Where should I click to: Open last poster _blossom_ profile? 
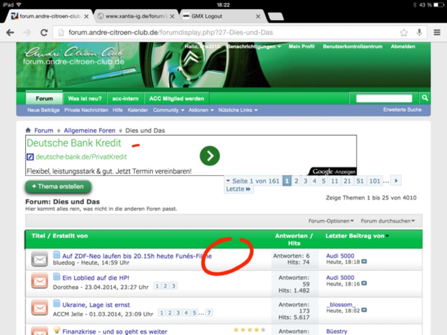pos(341,304)
